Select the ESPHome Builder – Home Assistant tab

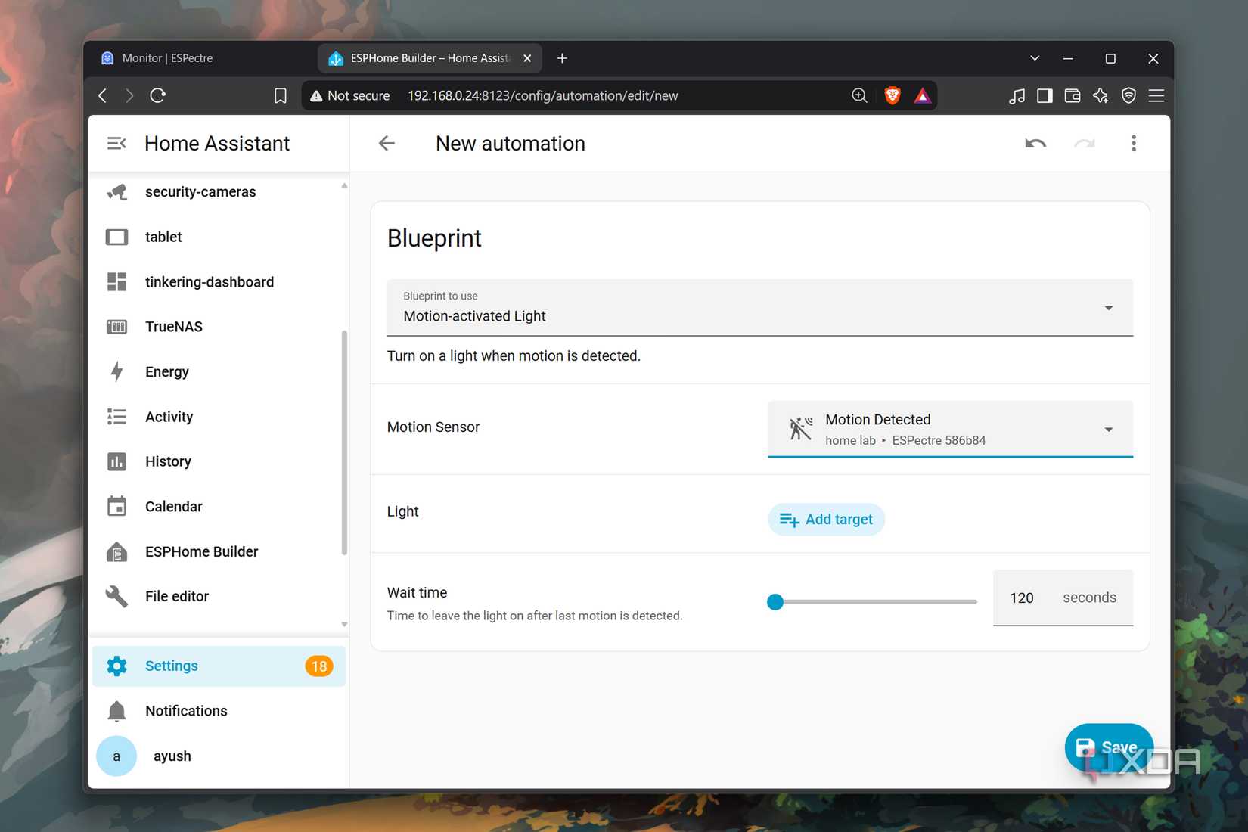[430, 58]
